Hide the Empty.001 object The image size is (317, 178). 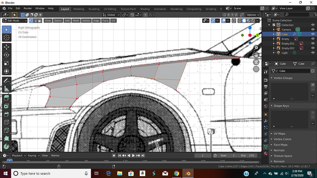[313, 43]
